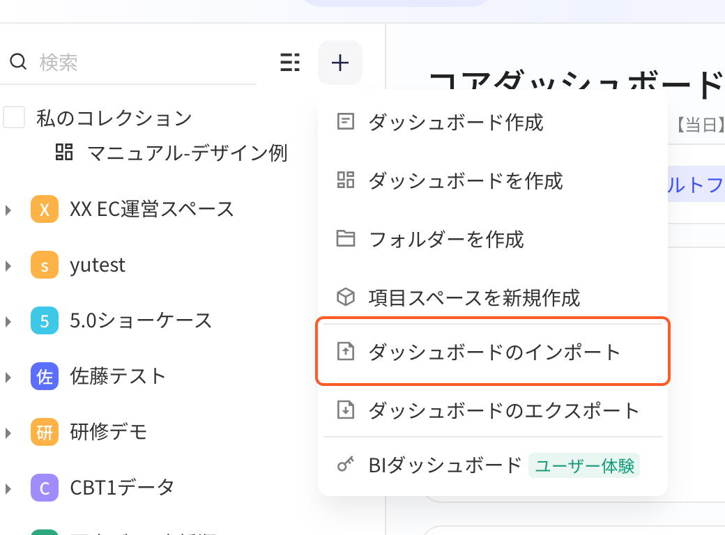
Task: Select 佐藤テスト space
Action: 118,376
